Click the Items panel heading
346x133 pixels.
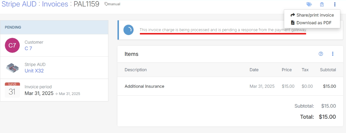point(132,54)
